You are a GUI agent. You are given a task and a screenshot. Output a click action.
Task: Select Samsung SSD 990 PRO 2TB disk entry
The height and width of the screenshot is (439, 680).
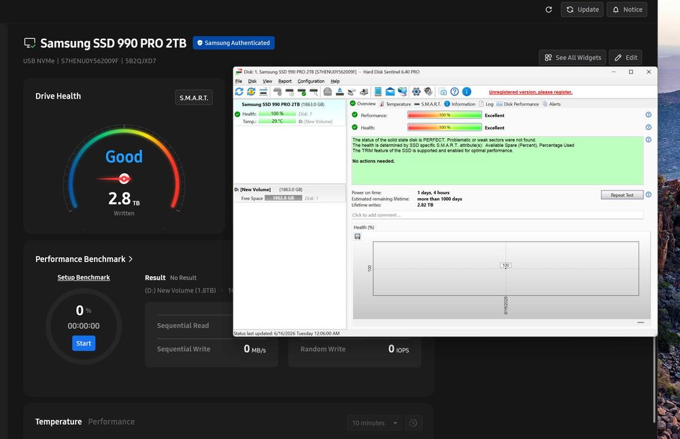(x=290, y=112)
